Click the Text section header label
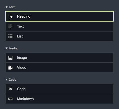 (12, 7)
